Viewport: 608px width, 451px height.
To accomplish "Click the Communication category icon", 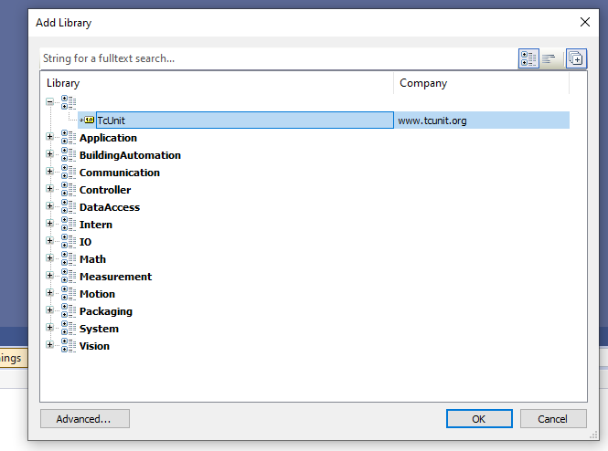I will 69,173.
